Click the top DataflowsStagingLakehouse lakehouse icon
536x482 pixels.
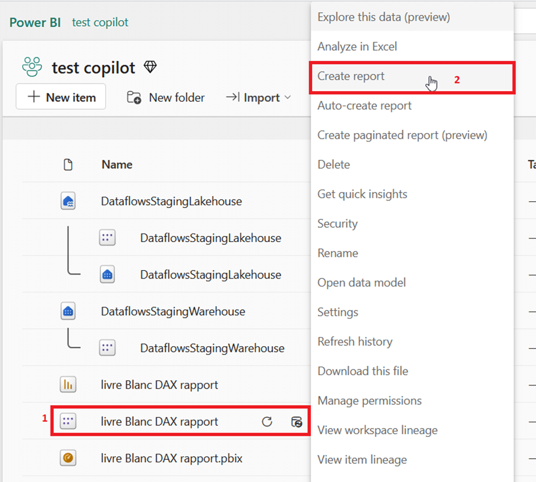[x=68, y=201]
